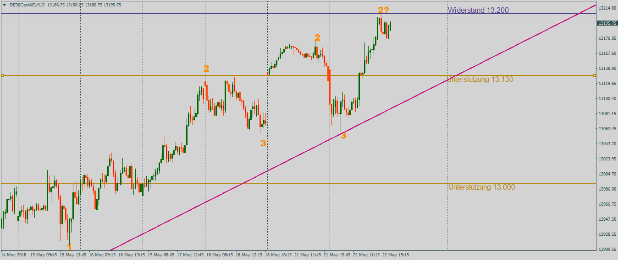
Task: Select wave label '3' touching the magenta trend line
Action: 343,135
